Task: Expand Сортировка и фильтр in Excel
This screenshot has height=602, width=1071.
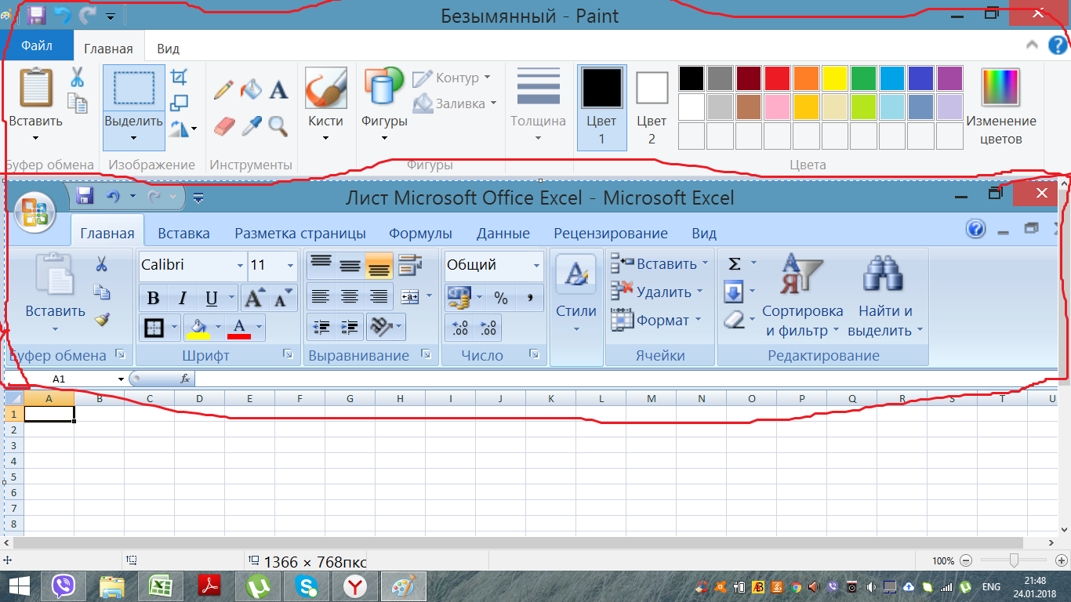Action: [x=802, y=297]
